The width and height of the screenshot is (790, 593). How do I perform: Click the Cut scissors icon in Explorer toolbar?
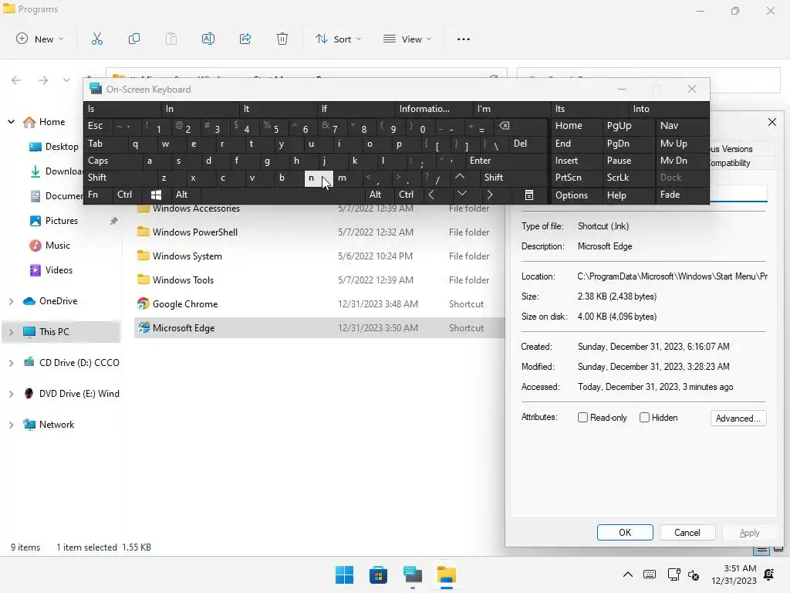pyautogui.click(x=96, y=39)
